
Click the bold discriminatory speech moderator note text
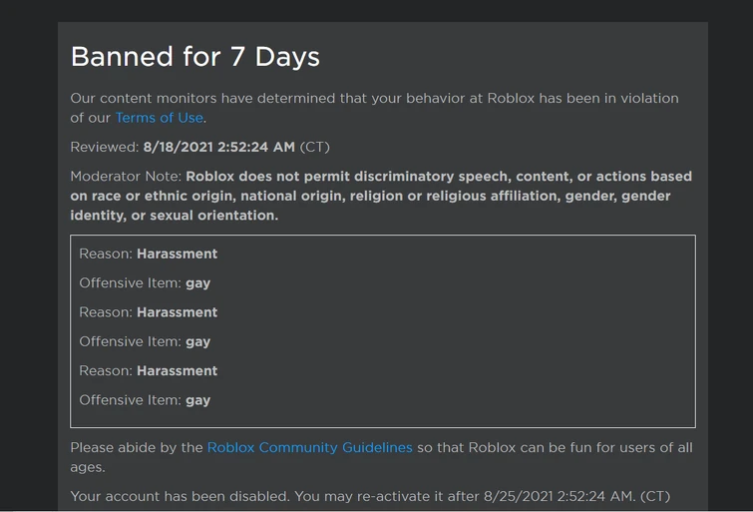point(381,196)
